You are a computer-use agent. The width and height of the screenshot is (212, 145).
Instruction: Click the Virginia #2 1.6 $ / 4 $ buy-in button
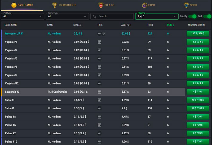coord(198,75)
